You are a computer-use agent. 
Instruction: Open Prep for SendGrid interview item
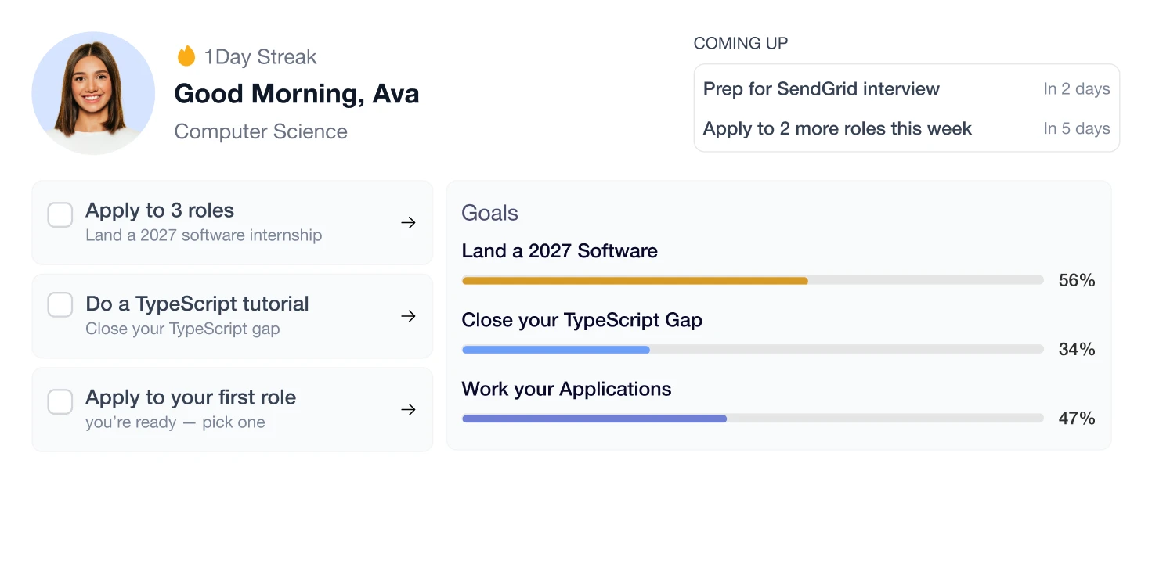[906, 89]
